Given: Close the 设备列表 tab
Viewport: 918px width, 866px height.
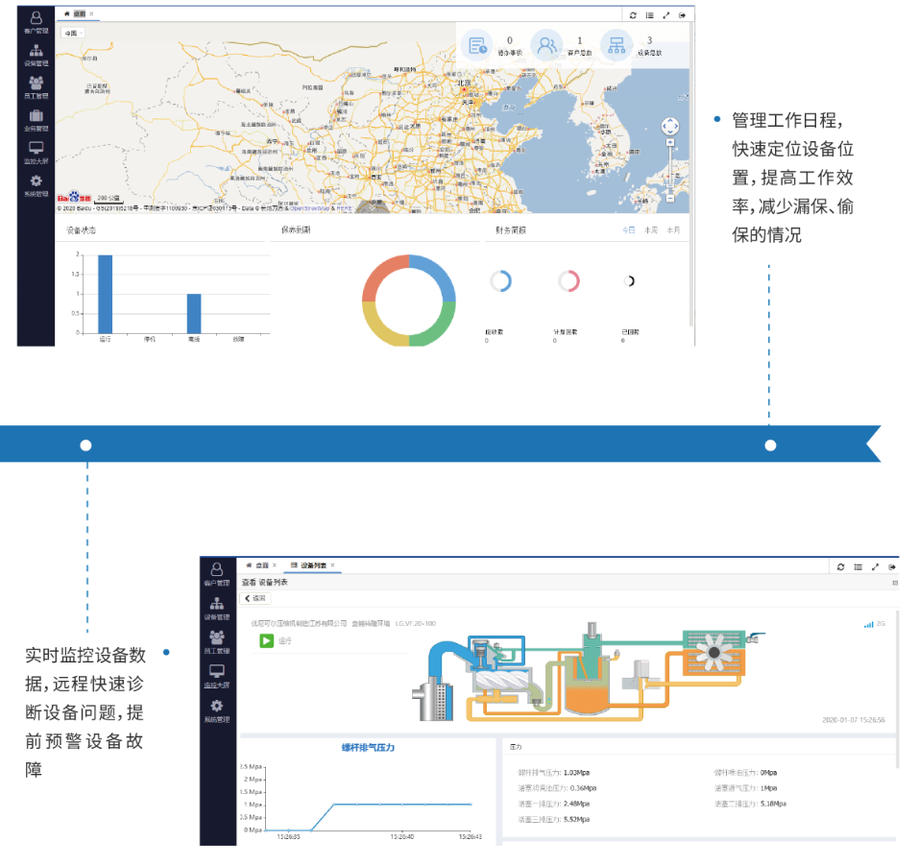Looking at the screenshot, I should 333,566.
